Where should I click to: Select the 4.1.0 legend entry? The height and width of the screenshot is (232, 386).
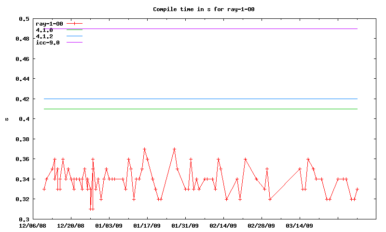pos(44,30)
